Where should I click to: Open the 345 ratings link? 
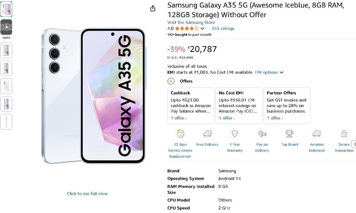pos(223,29)
